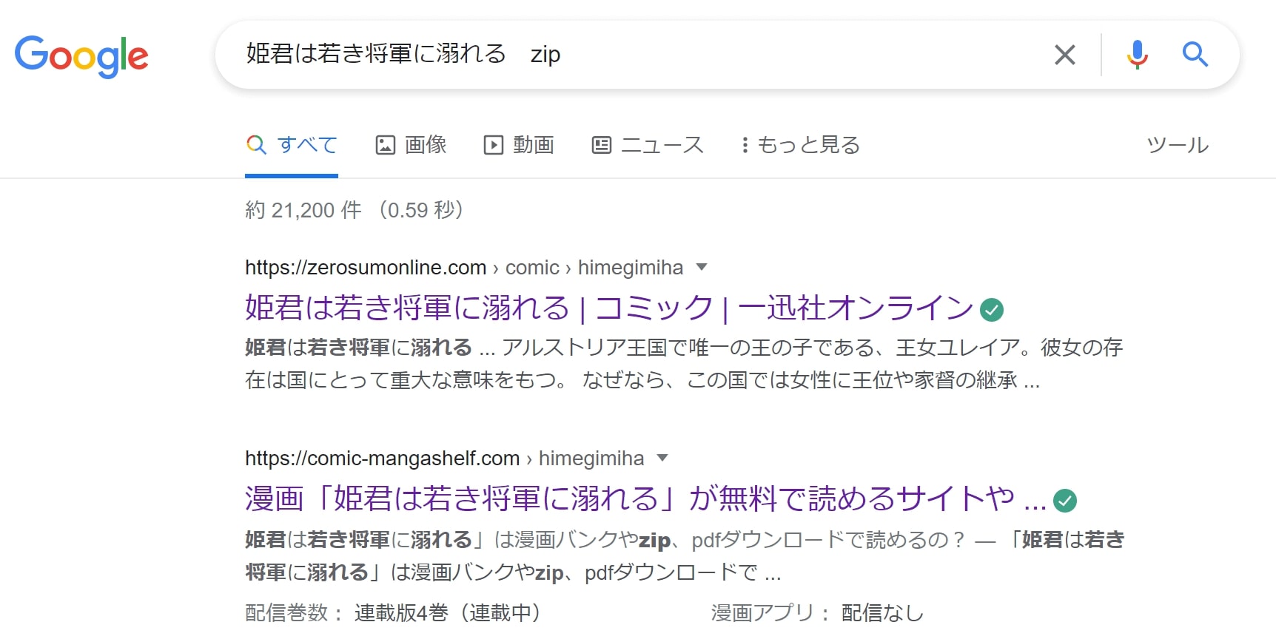Viewport: 1276px width, 639px height.
Task: Open the ツール options
Action: click(x=1178, y=145)
